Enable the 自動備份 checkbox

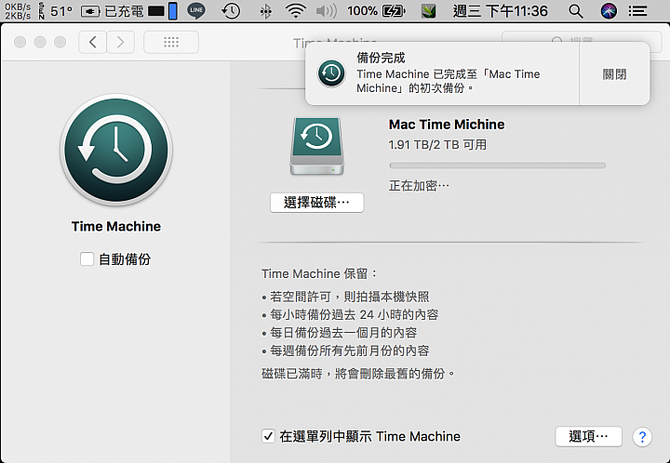87,258
